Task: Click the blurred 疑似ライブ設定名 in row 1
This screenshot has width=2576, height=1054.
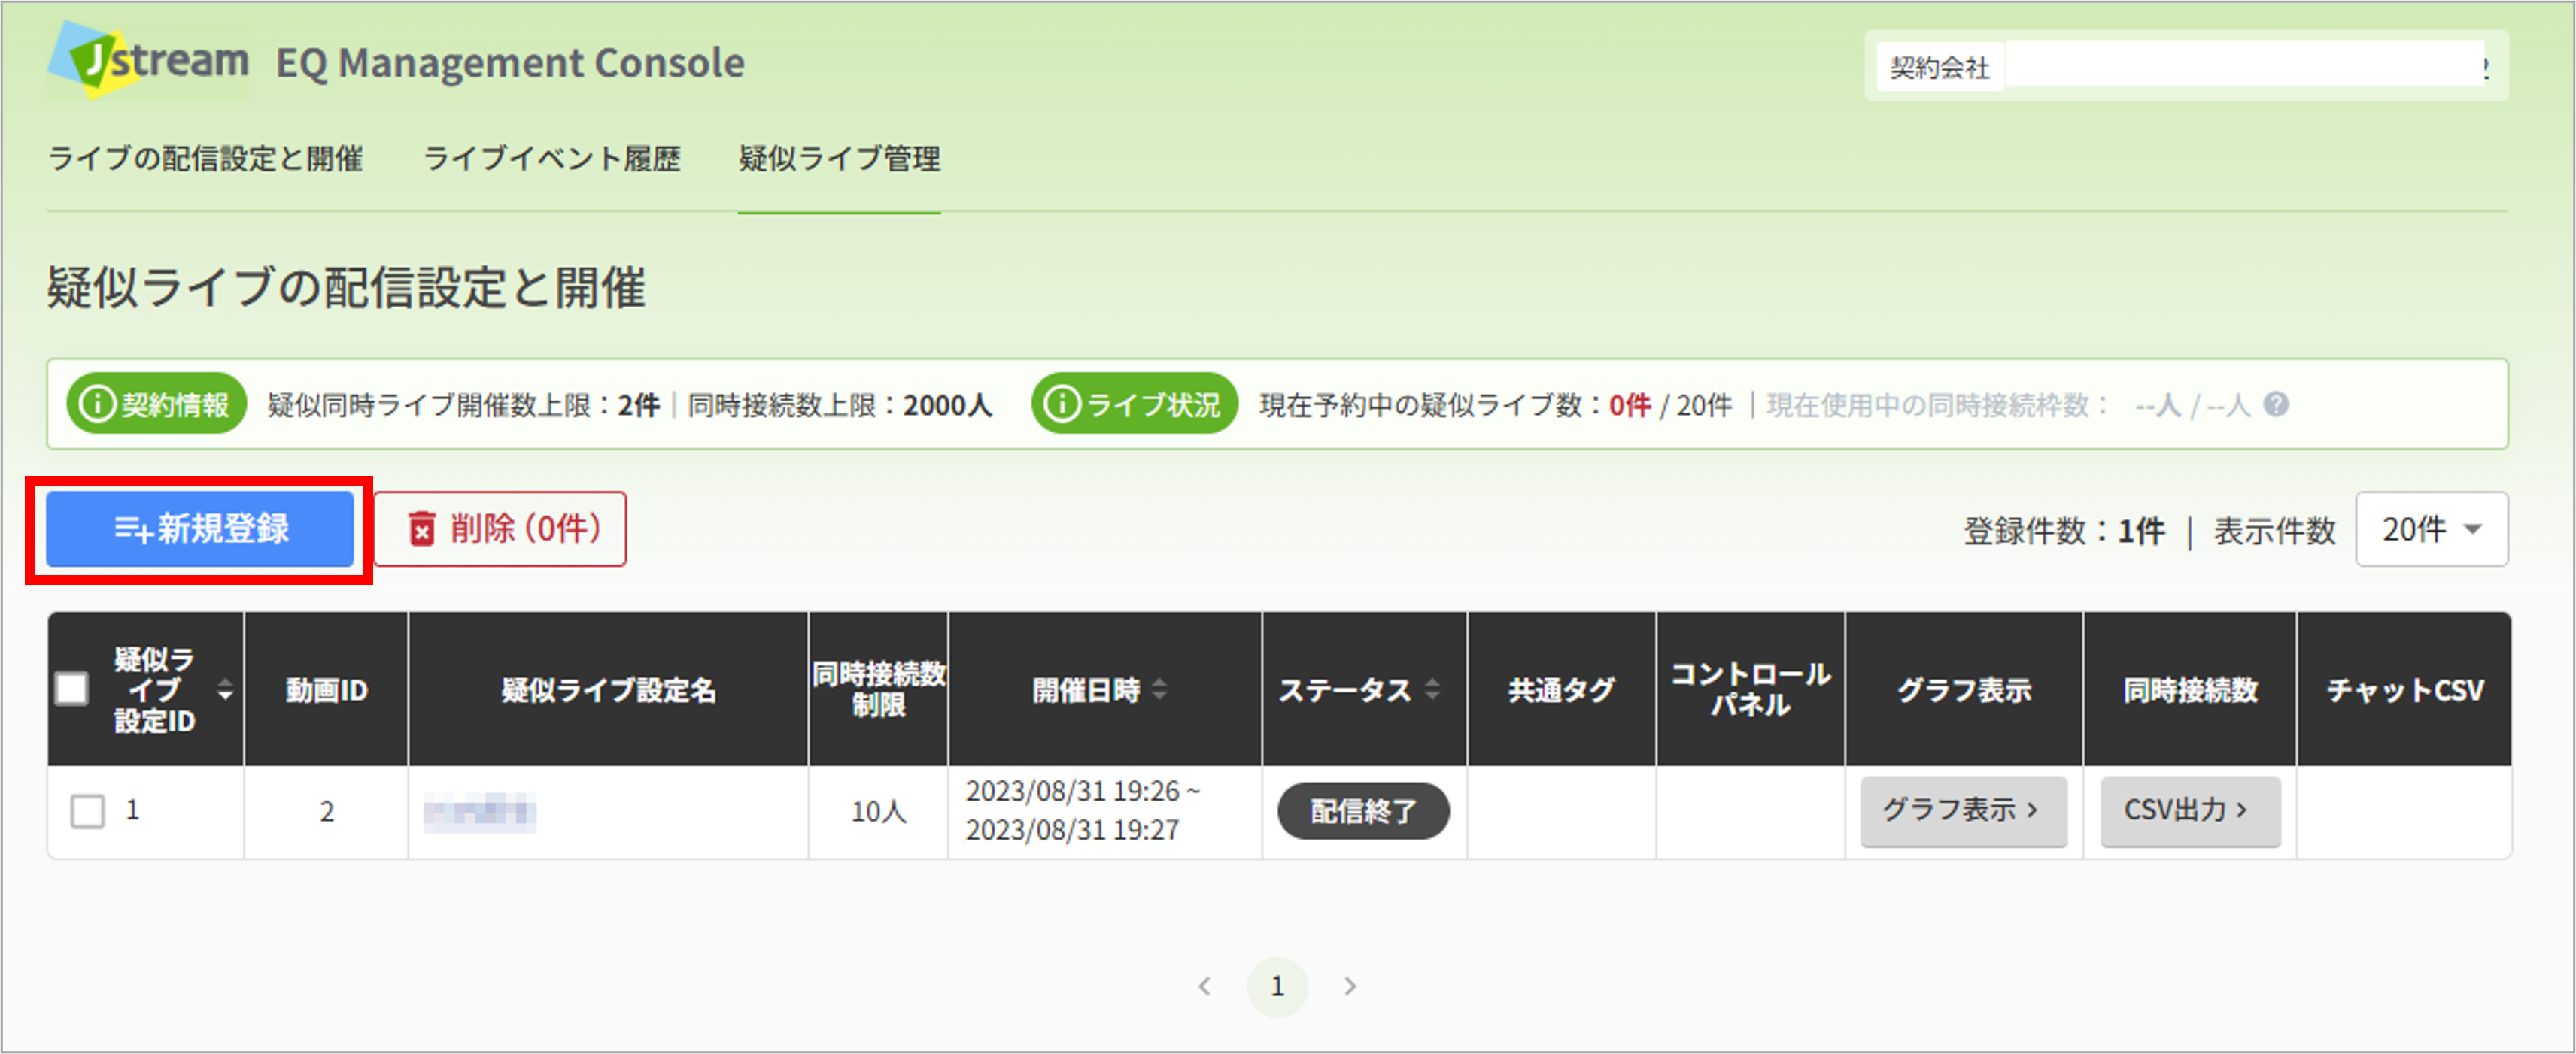Action: [x=480, y=812]
